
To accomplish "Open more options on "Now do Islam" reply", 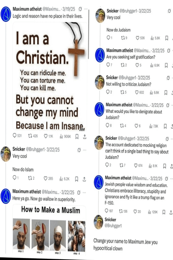I will 85,150.
